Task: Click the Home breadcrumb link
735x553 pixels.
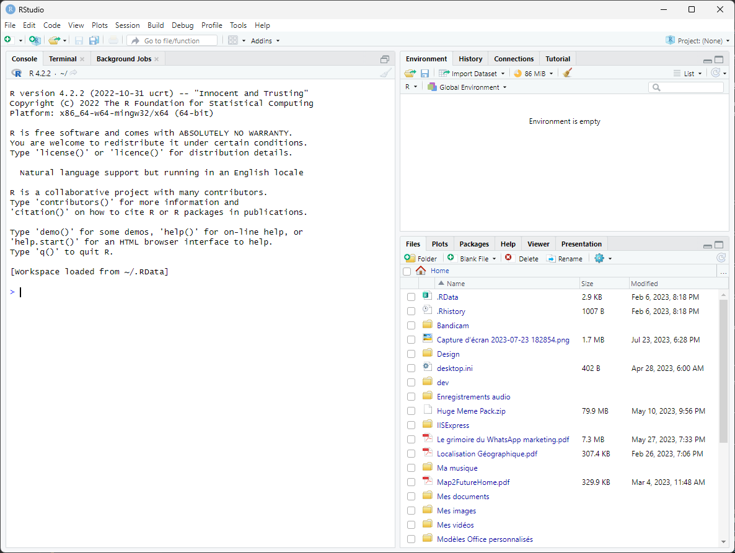Action: (439, 271)
